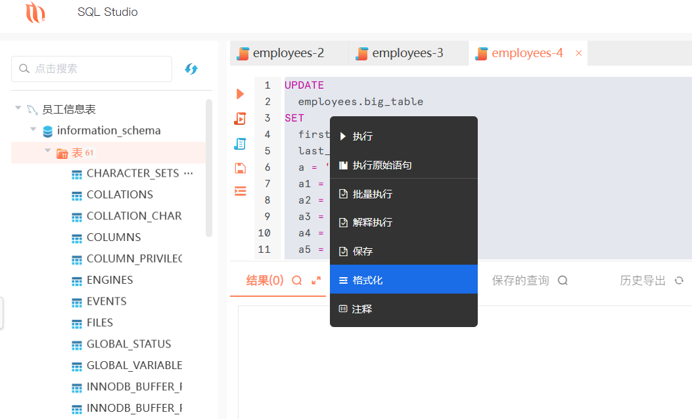
Task: Click refresh icon beside 历史导出
Action: pos(680,280)
